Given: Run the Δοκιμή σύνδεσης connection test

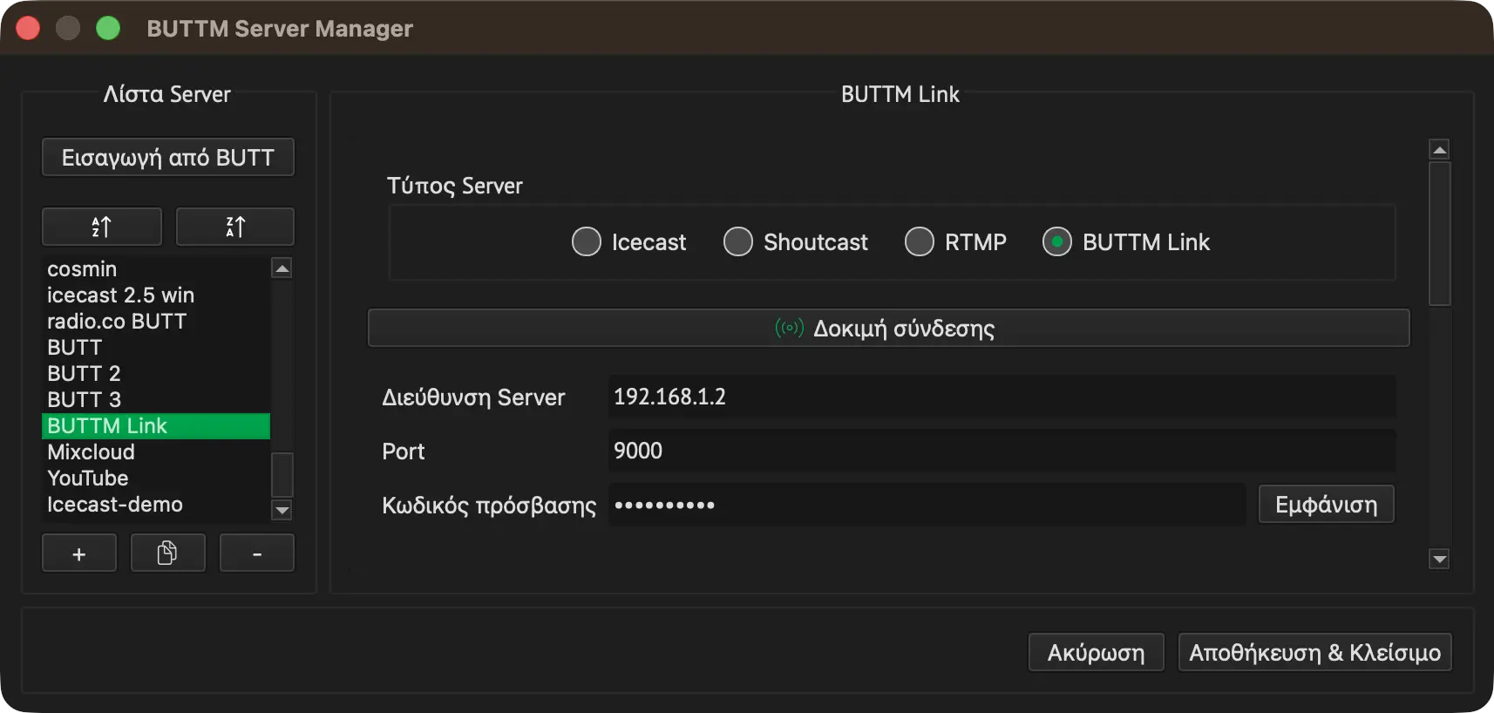Looking at the screenshot, I should [888, 328].
